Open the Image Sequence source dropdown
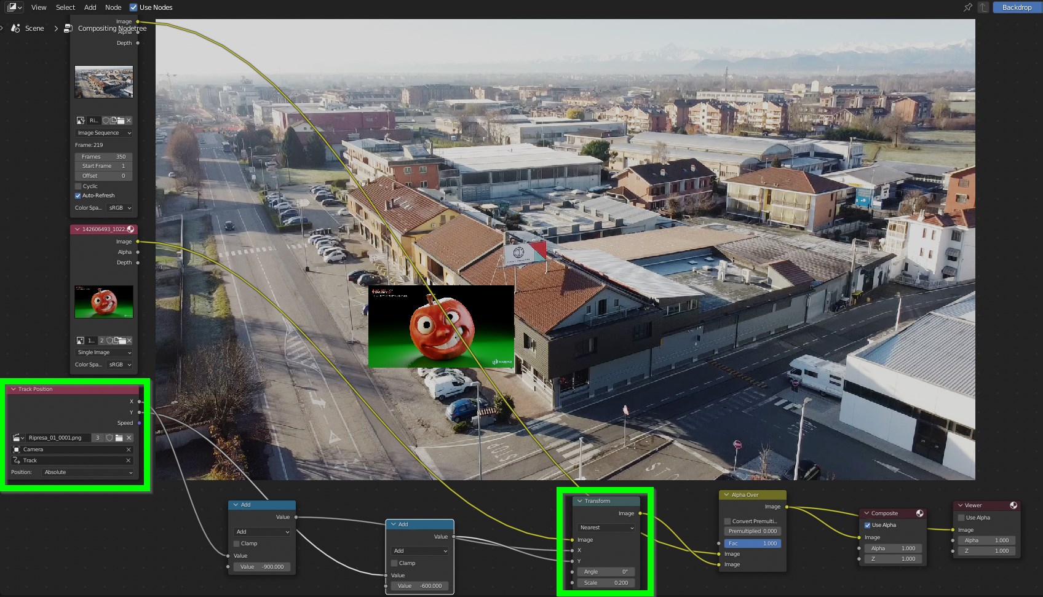This screenshot has width=1043, height=597. coord(103,133)
